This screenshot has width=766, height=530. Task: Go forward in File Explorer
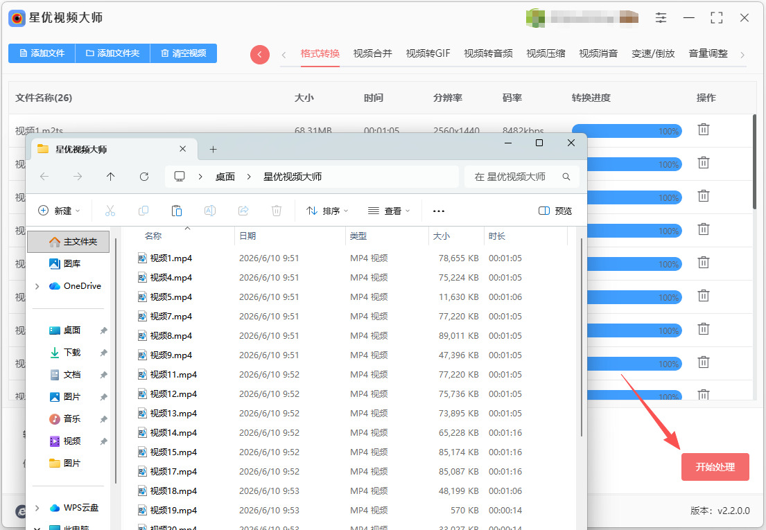pos(78,177)
